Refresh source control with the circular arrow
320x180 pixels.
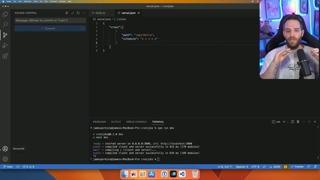78,13
